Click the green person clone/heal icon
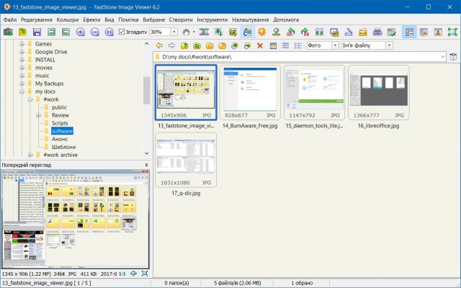This screenshot has height=288, width=461. point(276,32)
